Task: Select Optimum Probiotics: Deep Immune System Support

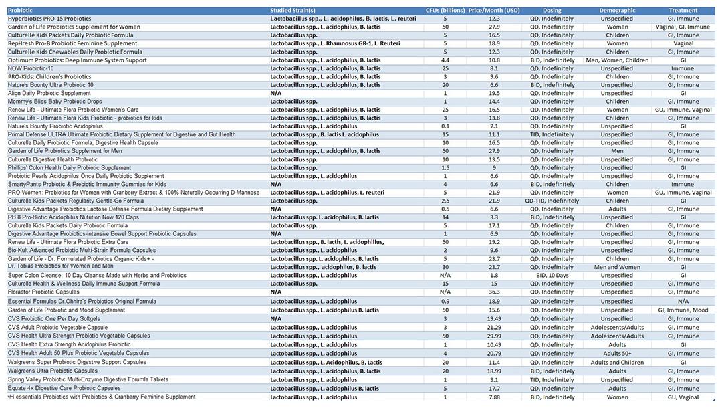Action: 78,60
